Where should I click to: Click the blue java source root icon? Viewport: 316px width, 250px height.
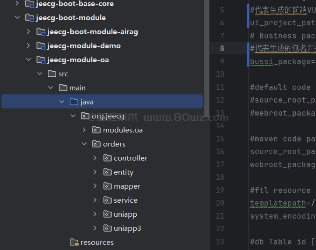[74, 102]
